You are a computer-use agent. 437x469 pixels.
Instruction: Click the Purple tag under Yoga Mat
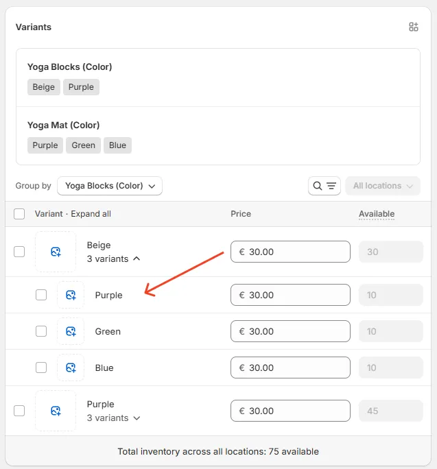(45, 145)
